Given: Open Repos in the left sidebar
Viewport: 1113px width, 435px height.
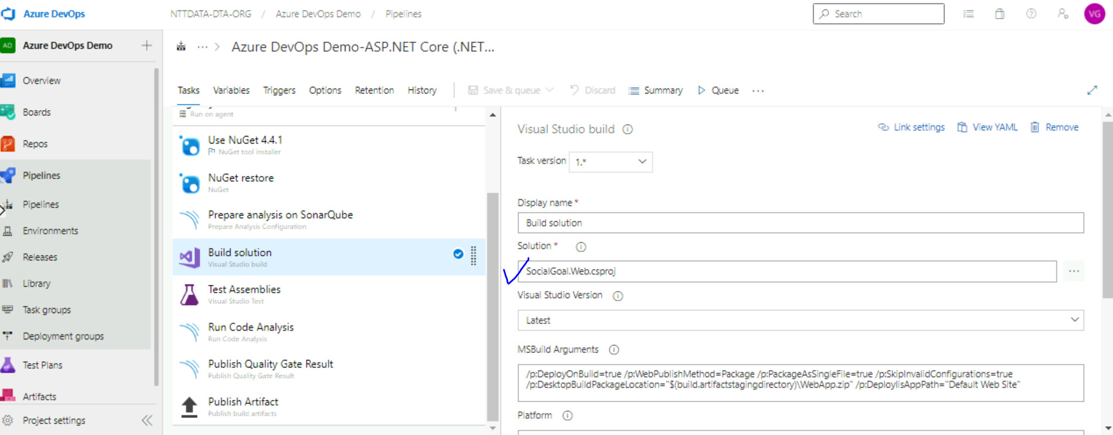Looking at the screenshot, I should pos(35,144).
